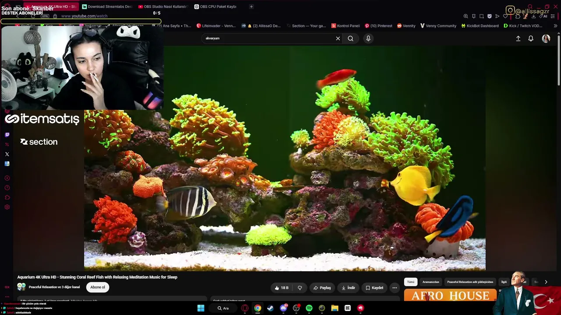Click the Opera snapshot icon in address bar
Screen dimensions: 561x315
(482, 16)
